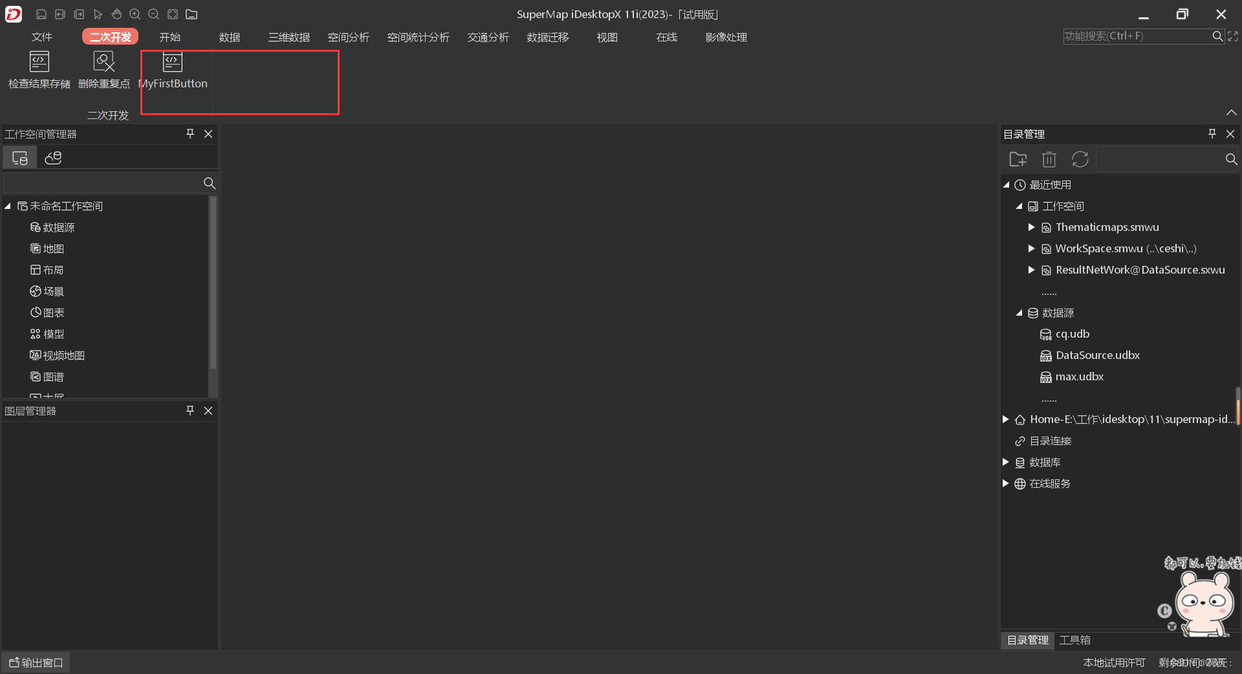The image size is (1242, 674).
Task: Pin the 工作空间管理器 panel
Action: click(x=190, y=134)
